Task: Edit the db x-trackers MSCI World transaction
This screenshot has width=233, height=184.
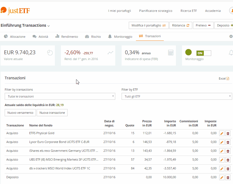Action: tap(222, 169)
